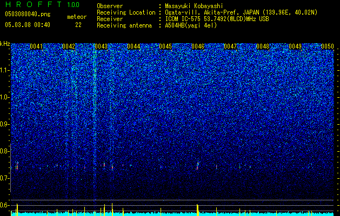This screenshot has height=216, width=340.
Task: Click the bright vertical noise streak before 0043
Action: (x=95, y=122)
